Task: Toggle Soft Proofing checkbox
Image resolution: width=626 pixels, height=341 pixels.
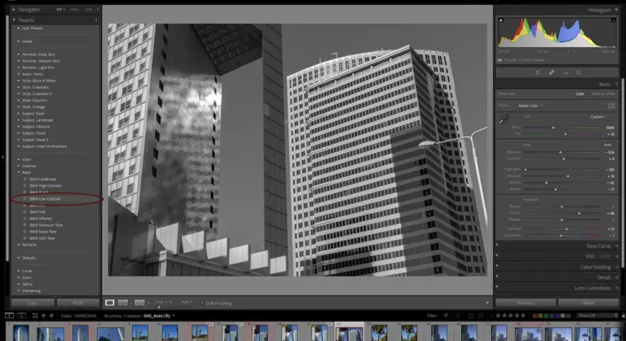Action: pyautogui.click(x=201, y=303)
